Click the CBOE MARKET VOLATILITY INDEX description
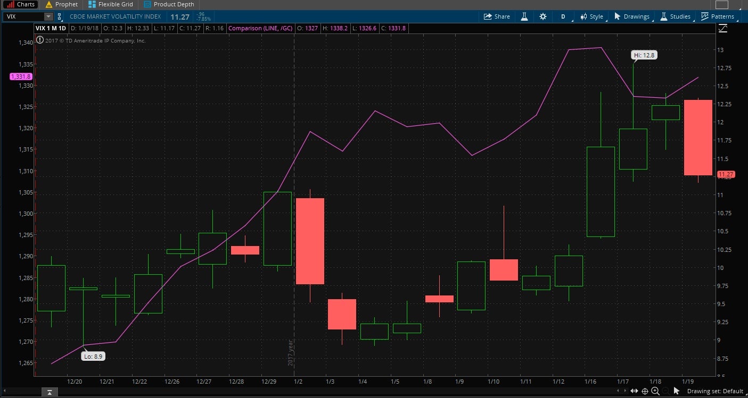Viewport: 748px width, 398px height. pos(115,16)
